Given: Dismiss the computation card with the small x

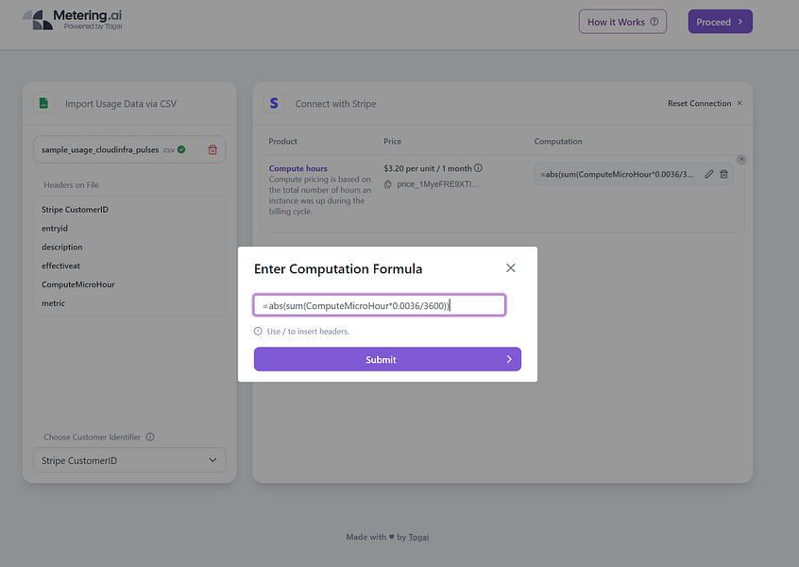Looking at the screenshot, I should pyautogui.click(x=742, y=159).
